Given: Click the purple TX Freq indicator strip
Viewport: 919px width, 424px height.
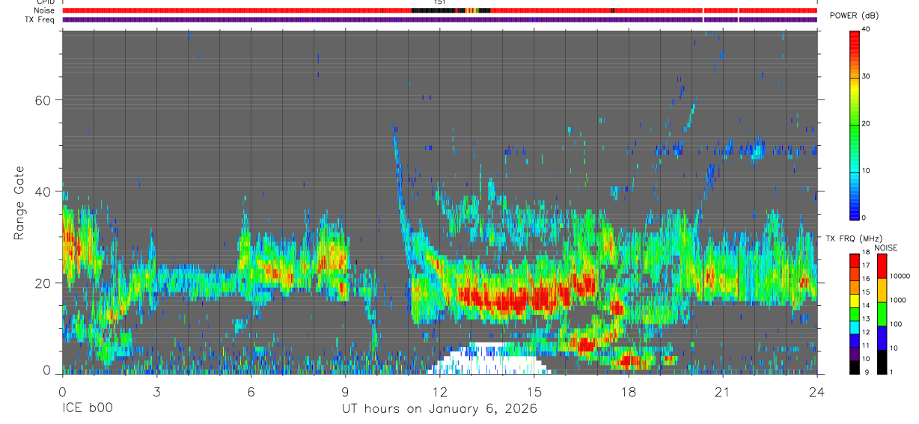Looking at the screenshot, I should [439, 19].
